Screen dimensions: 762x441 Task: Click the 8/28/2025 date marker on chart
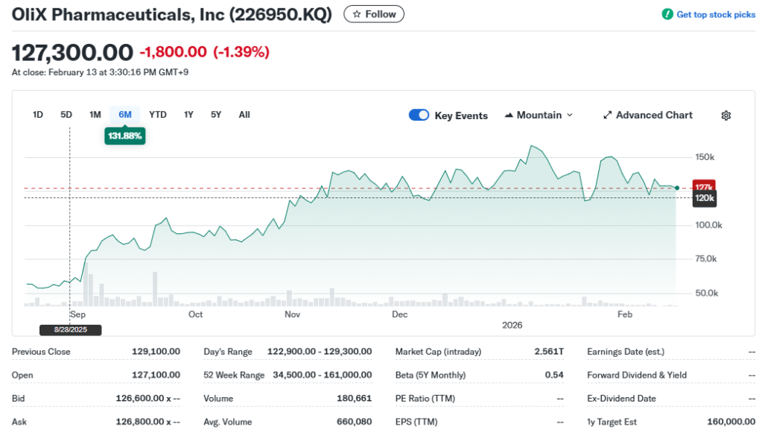70,329
